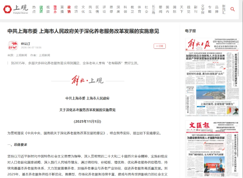Click the paragraph beginning 为贯彻落实
The image size is (243, 178).
click(x=85, y=133)
